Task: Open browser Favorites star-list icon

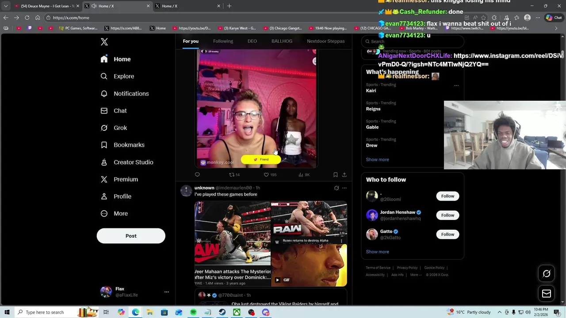Action: 516,18
